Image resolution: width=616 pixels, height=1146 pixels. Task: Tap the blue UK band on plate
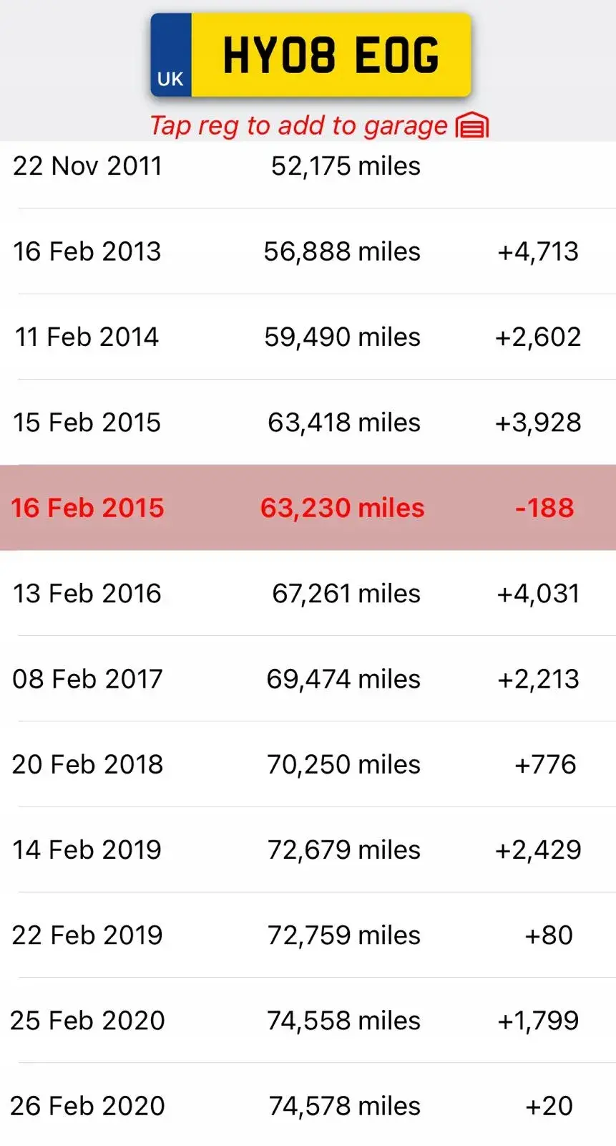coord(171,55)
